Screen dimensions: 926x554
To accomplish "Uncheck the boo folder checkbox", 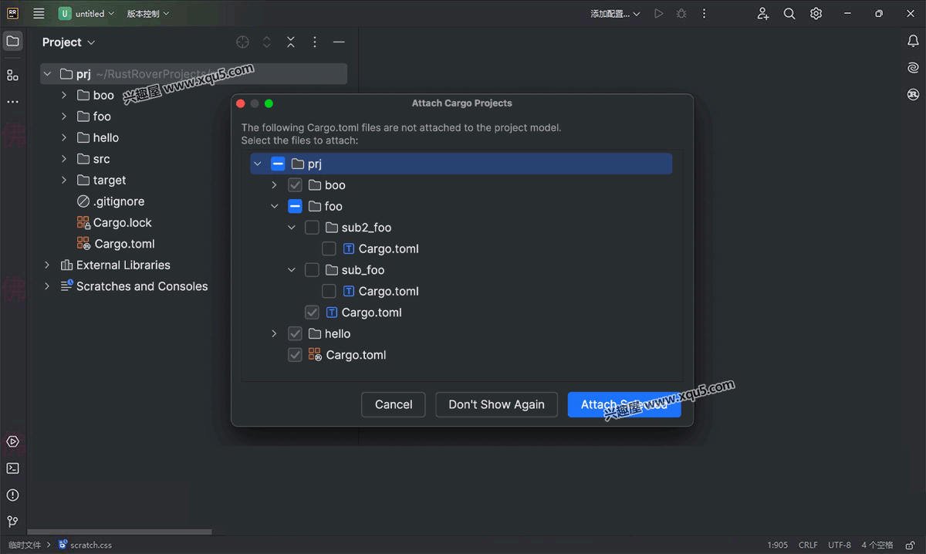I will click(295, 185).
